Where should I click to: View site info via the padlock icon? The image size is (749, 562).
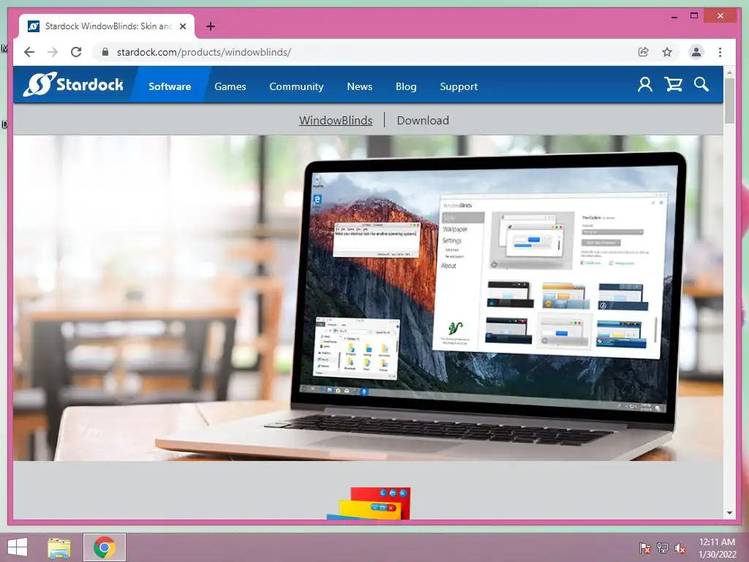coord(105,52)
